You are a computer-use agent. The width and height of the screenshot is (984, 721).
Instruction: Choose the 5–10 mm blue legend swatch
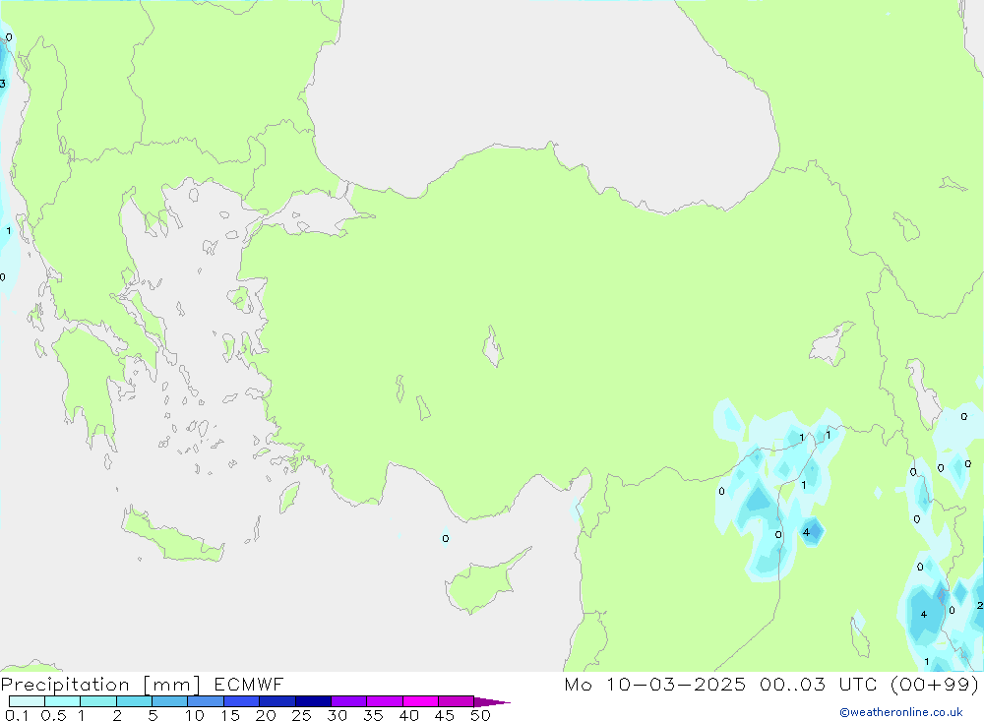pos(170,701)
